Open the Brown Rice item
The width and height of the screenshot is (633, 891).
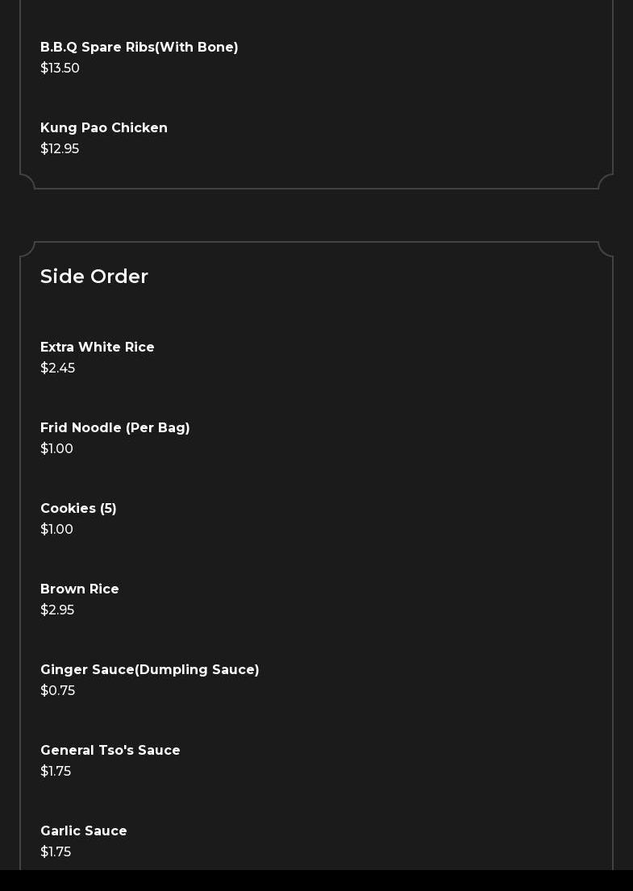pos(80,589)
